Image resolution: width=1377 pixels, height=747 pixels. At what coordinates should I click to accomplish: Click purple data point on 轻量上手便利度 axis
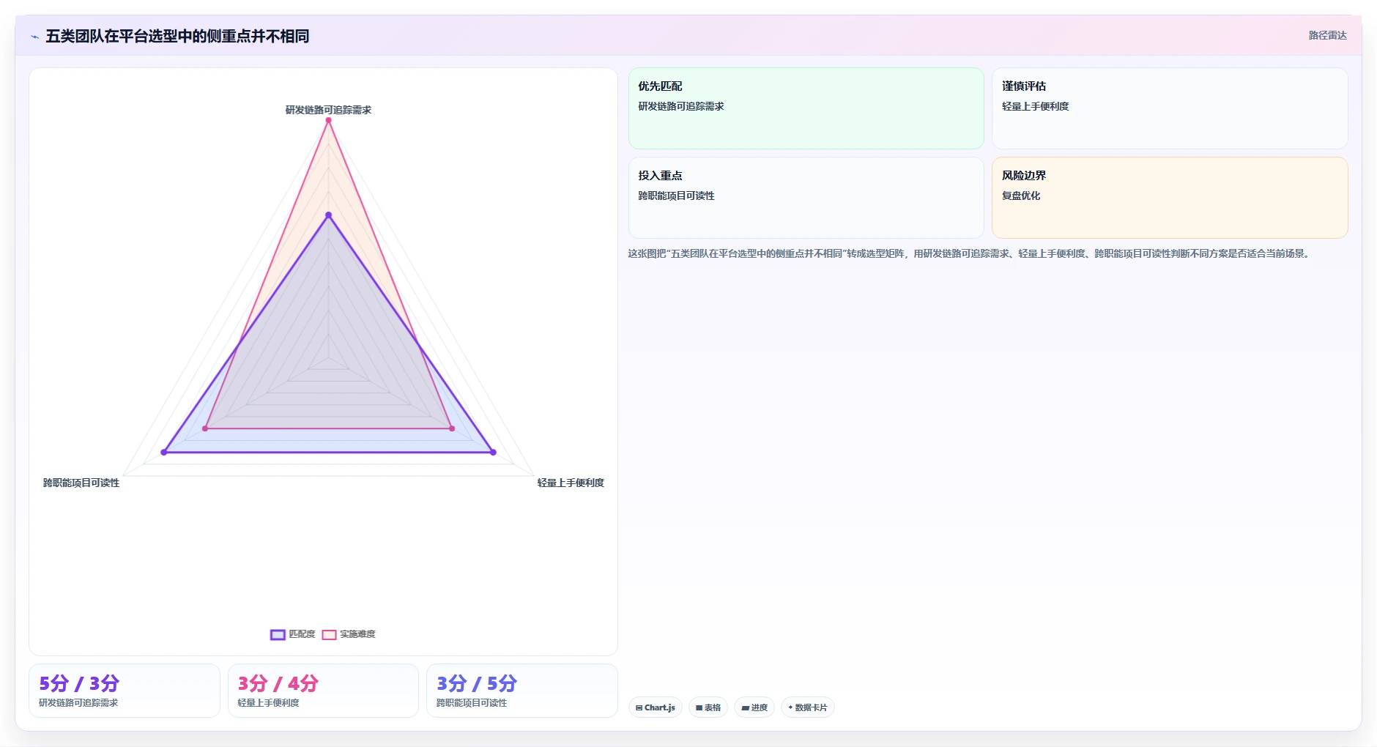493,453
